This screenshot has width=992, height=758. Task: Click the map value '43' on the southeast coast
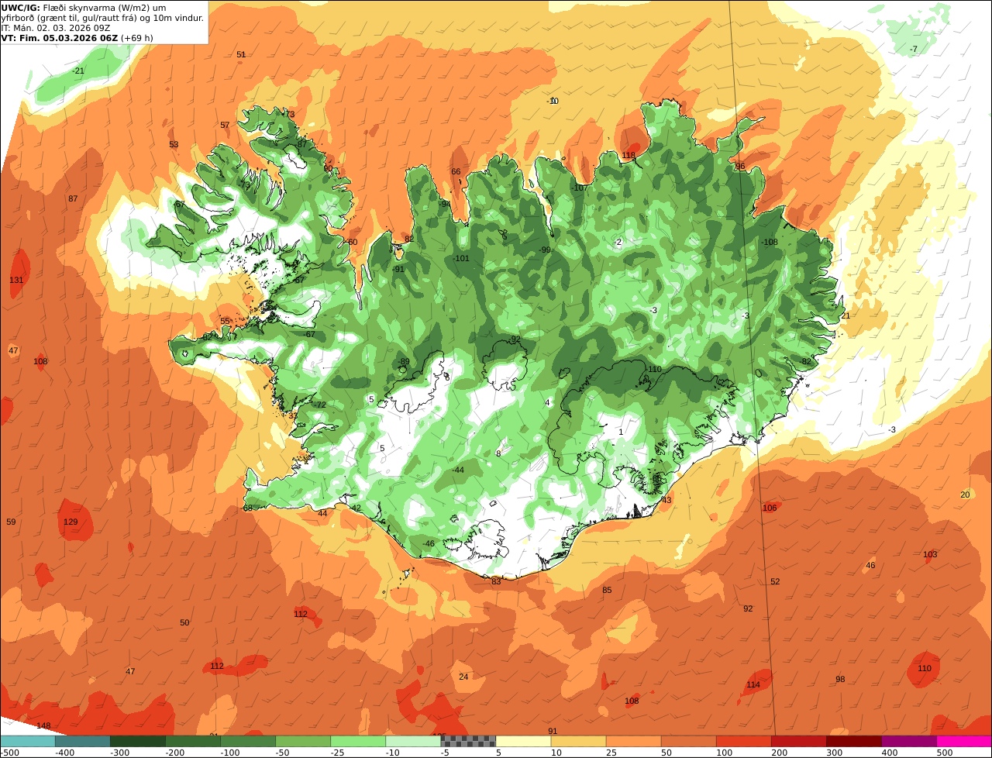[x=666, y=500]
